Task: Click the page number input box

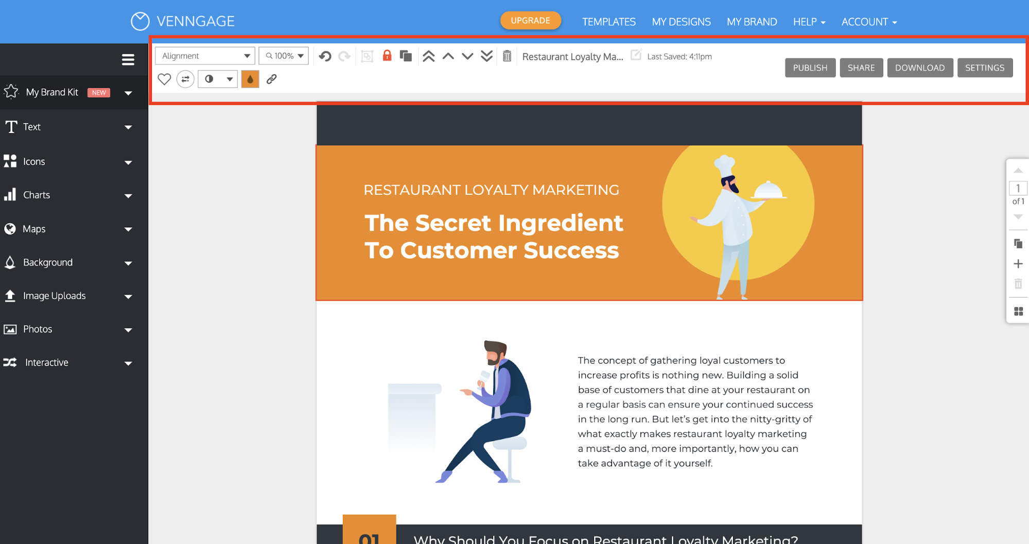Action: click(1018, 188)
